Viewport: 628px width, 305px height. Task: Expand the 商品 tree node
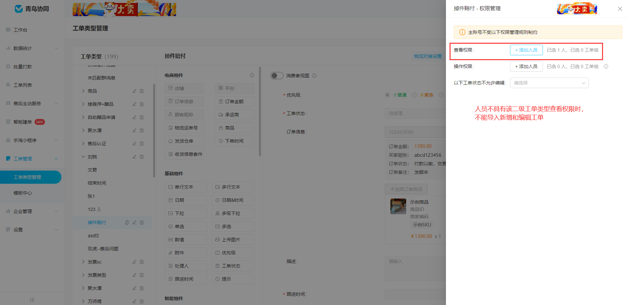(83, 91)
